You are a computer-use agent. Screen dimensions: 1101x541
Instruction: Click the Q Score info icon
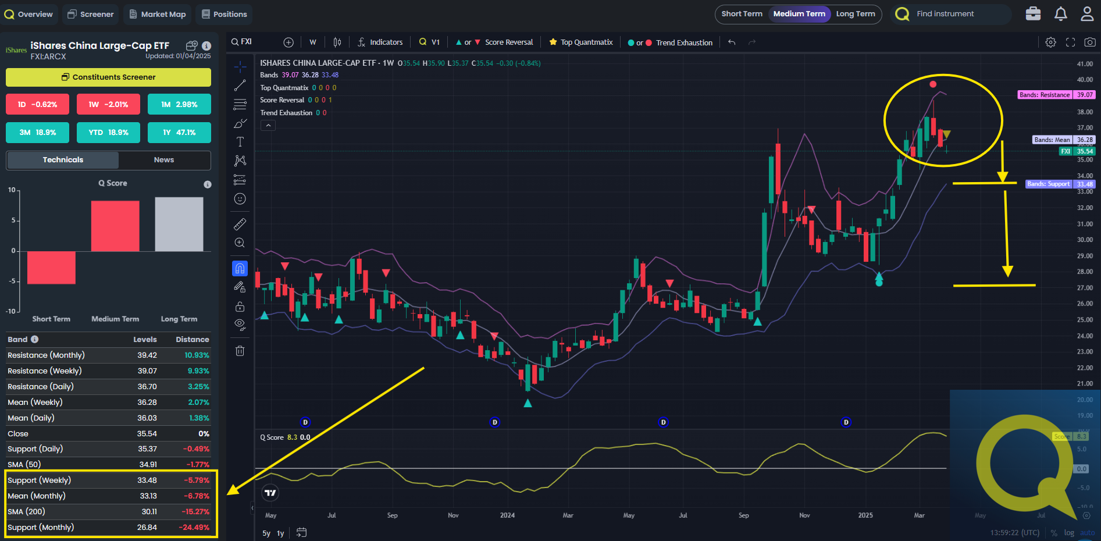(x=208, y=184)
